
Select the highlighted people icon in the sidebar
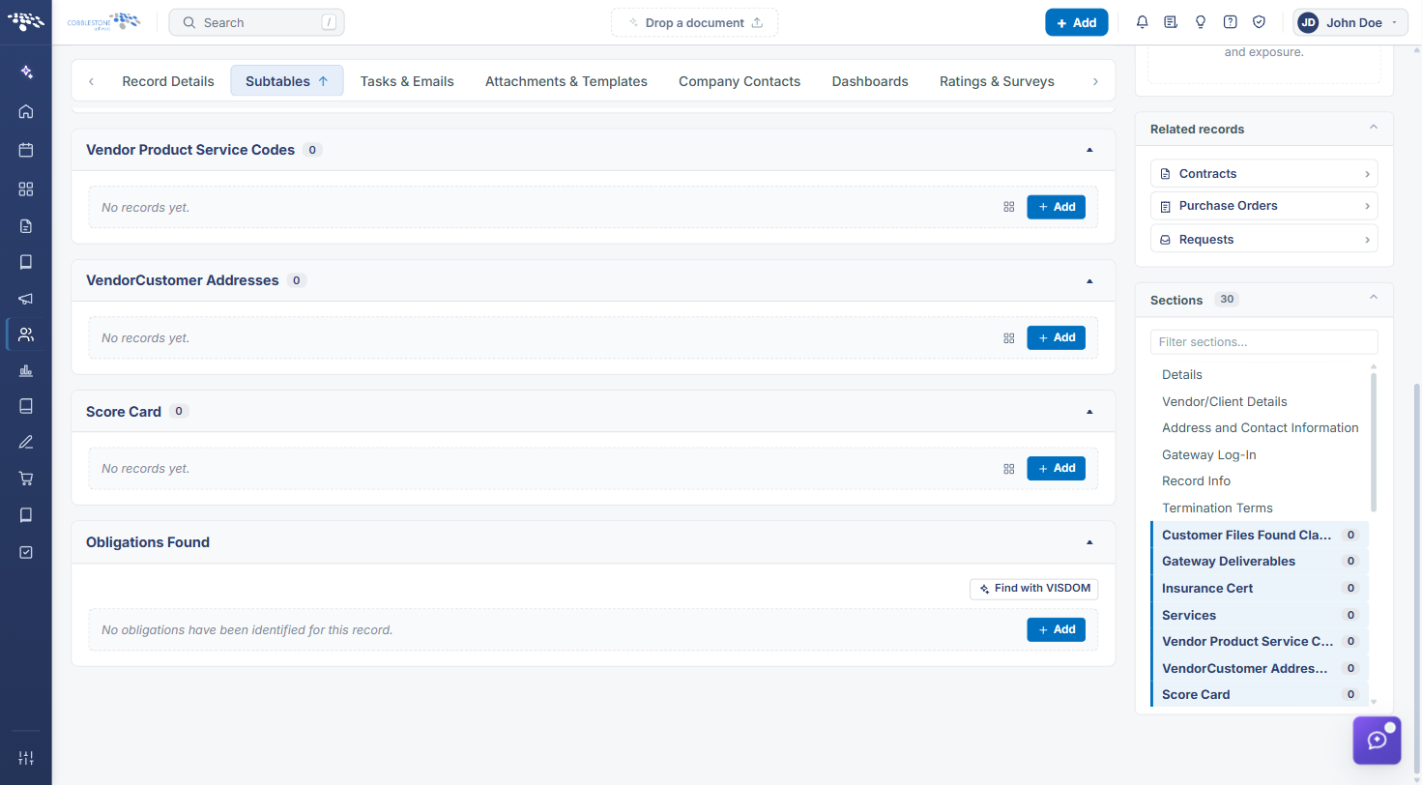tap(26, 334)
